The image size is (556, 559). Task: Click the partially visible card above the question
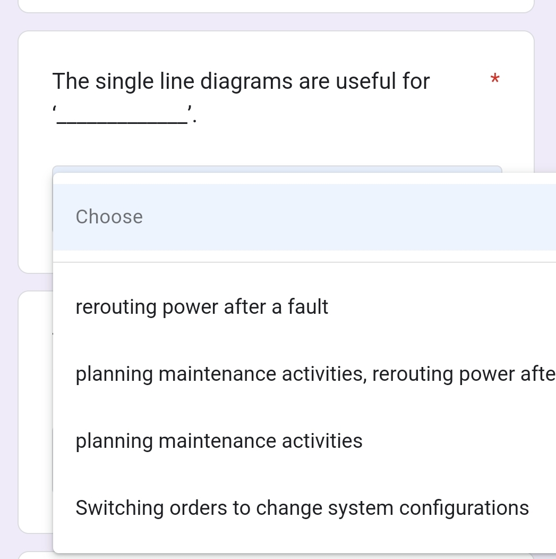coord(276,5)
